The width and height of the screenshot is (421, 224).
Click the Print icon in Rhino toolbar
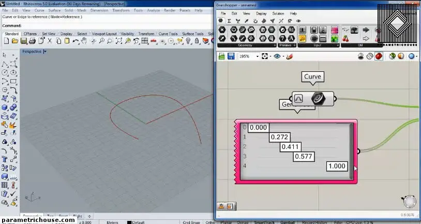pos(32,41)
